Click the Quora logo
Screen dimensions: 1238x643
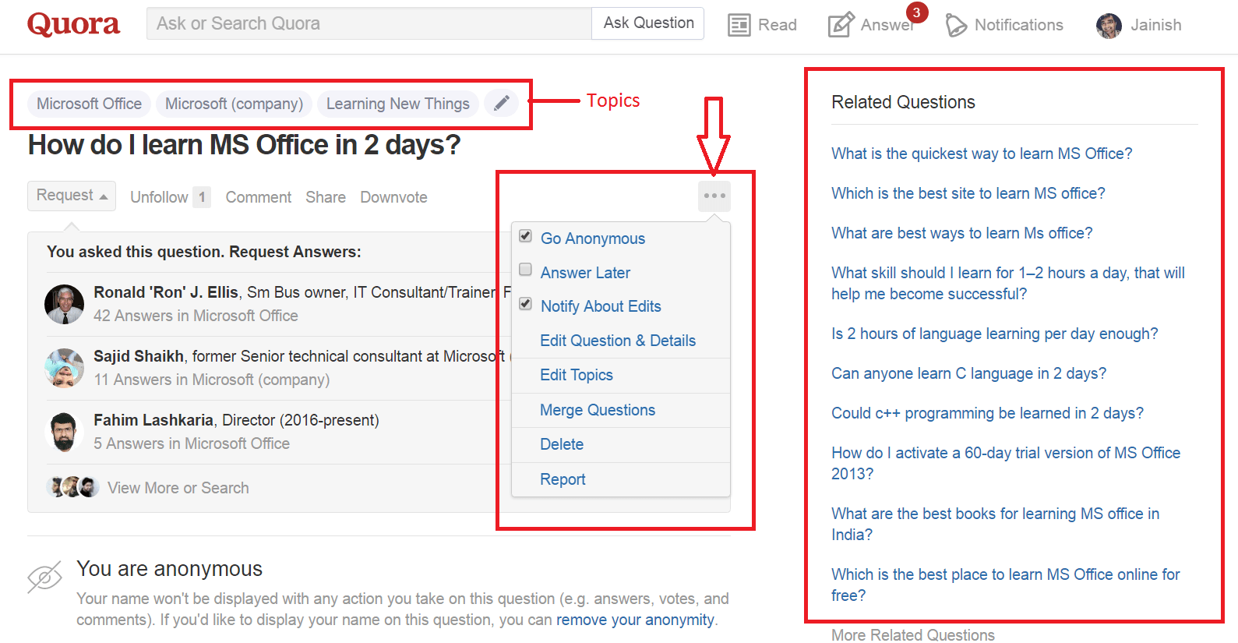[74, 24]
